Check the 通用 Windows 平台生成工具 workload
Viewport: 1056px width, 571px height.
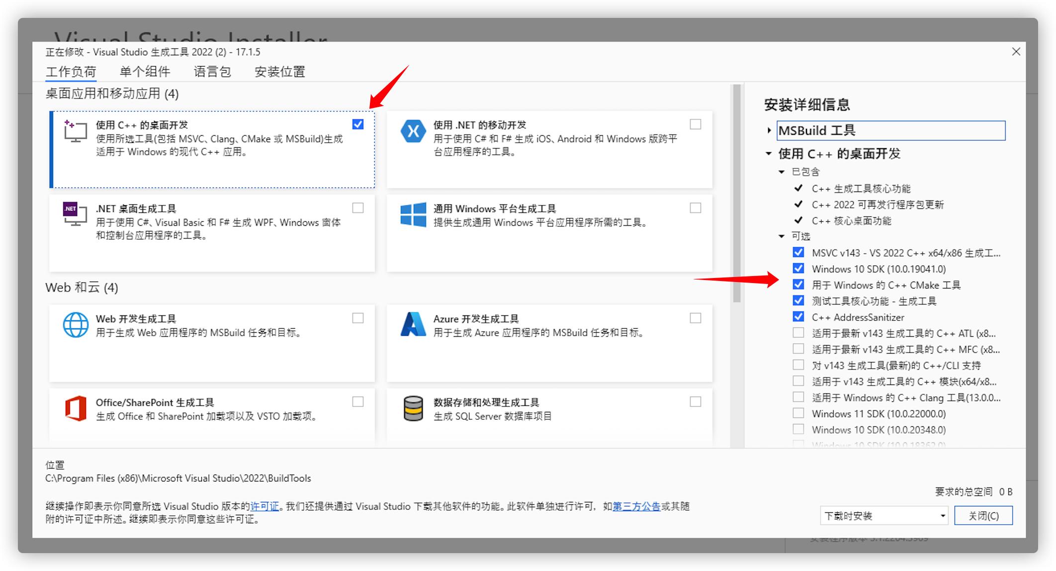click(x=696, y=208)
